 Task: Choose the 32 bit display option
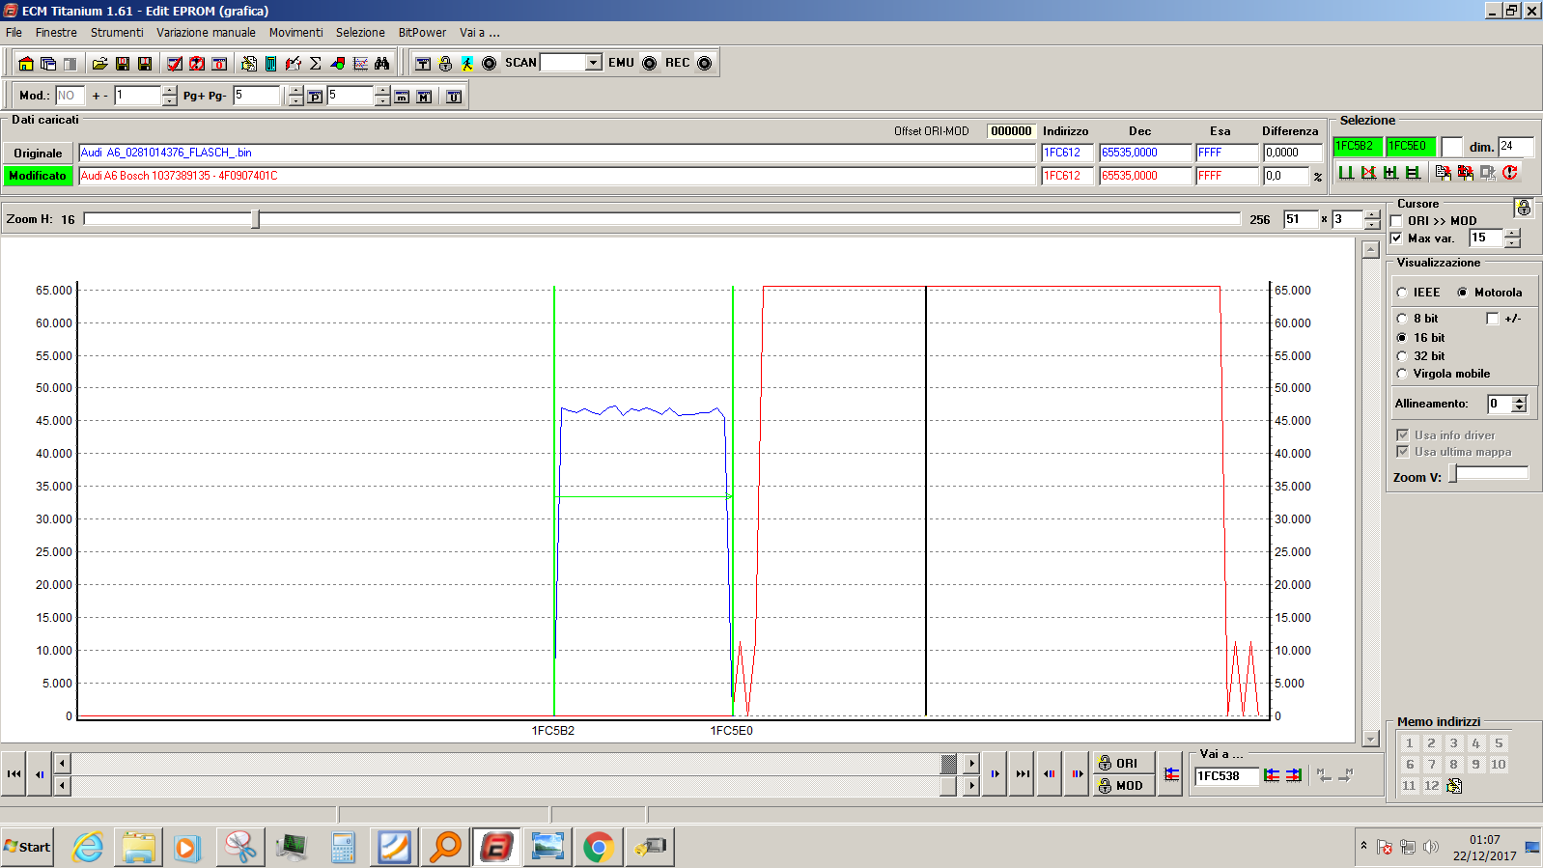1402,356
